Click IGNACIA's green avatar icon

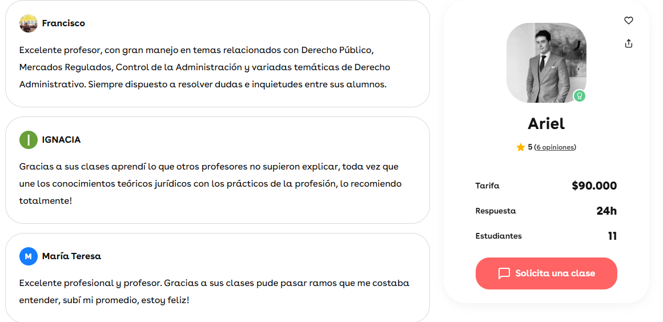(x=29, y=140)
